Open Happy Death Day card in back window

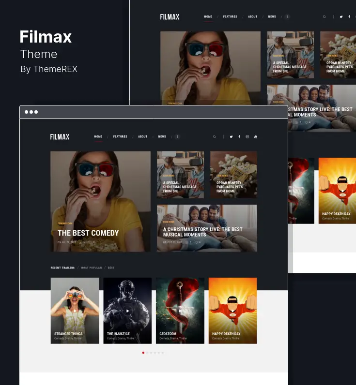[x=337, y=191]
